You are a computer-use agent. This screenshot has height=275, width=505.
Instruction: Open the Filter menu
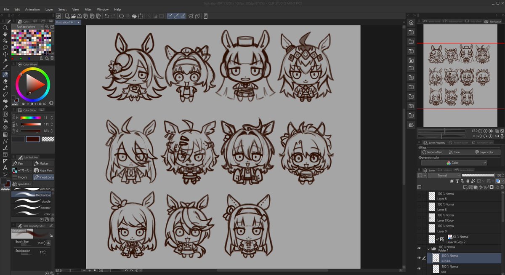tap(88, 9)
